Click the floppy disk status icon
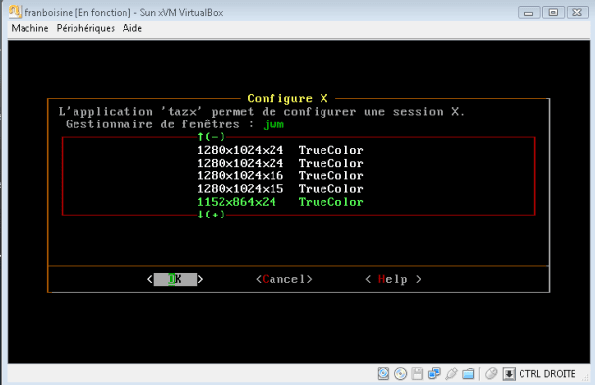The height and width of the screenshot is (385, 595). point(417,374)
